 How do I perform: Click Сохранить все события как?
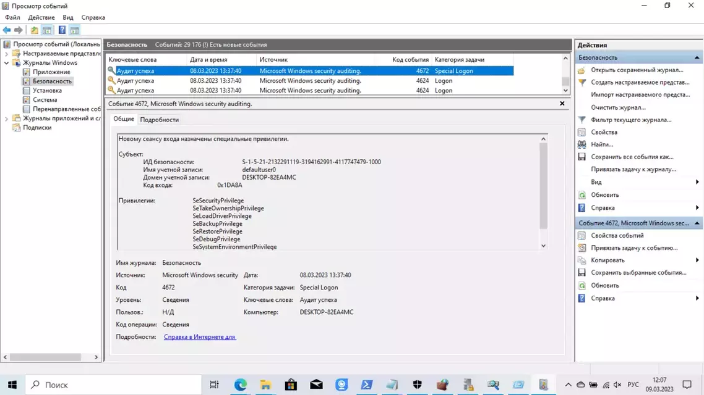tap(632, 157)
